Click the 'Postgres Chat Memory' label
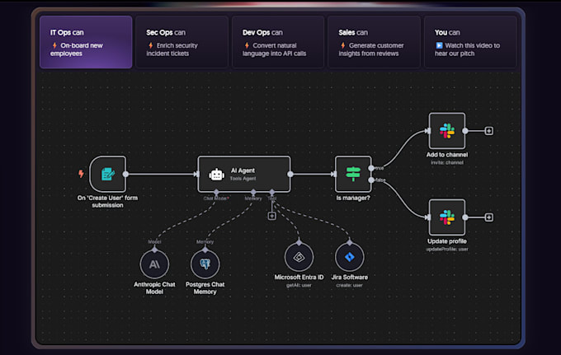Viewport: 561px width, 355px height. pos(205,287)
